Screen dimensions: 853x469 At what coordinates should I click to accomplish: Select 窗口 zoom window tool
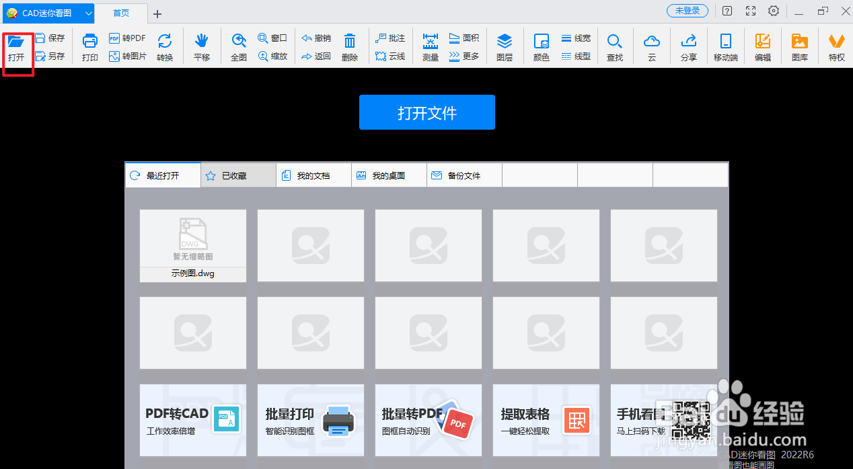tap(272, 38)
